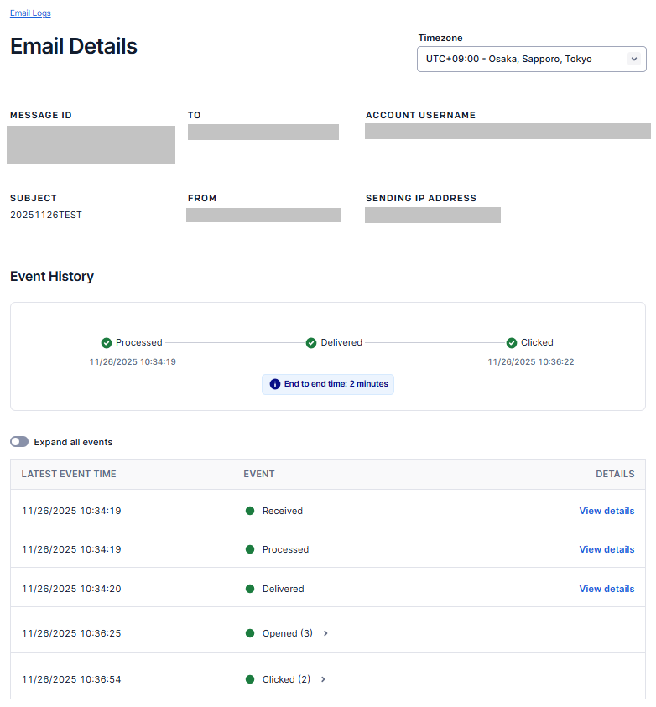The image size is (656, 707).
Task: Click the Latest Event Time column header
Action: click(x=69, y=474)
